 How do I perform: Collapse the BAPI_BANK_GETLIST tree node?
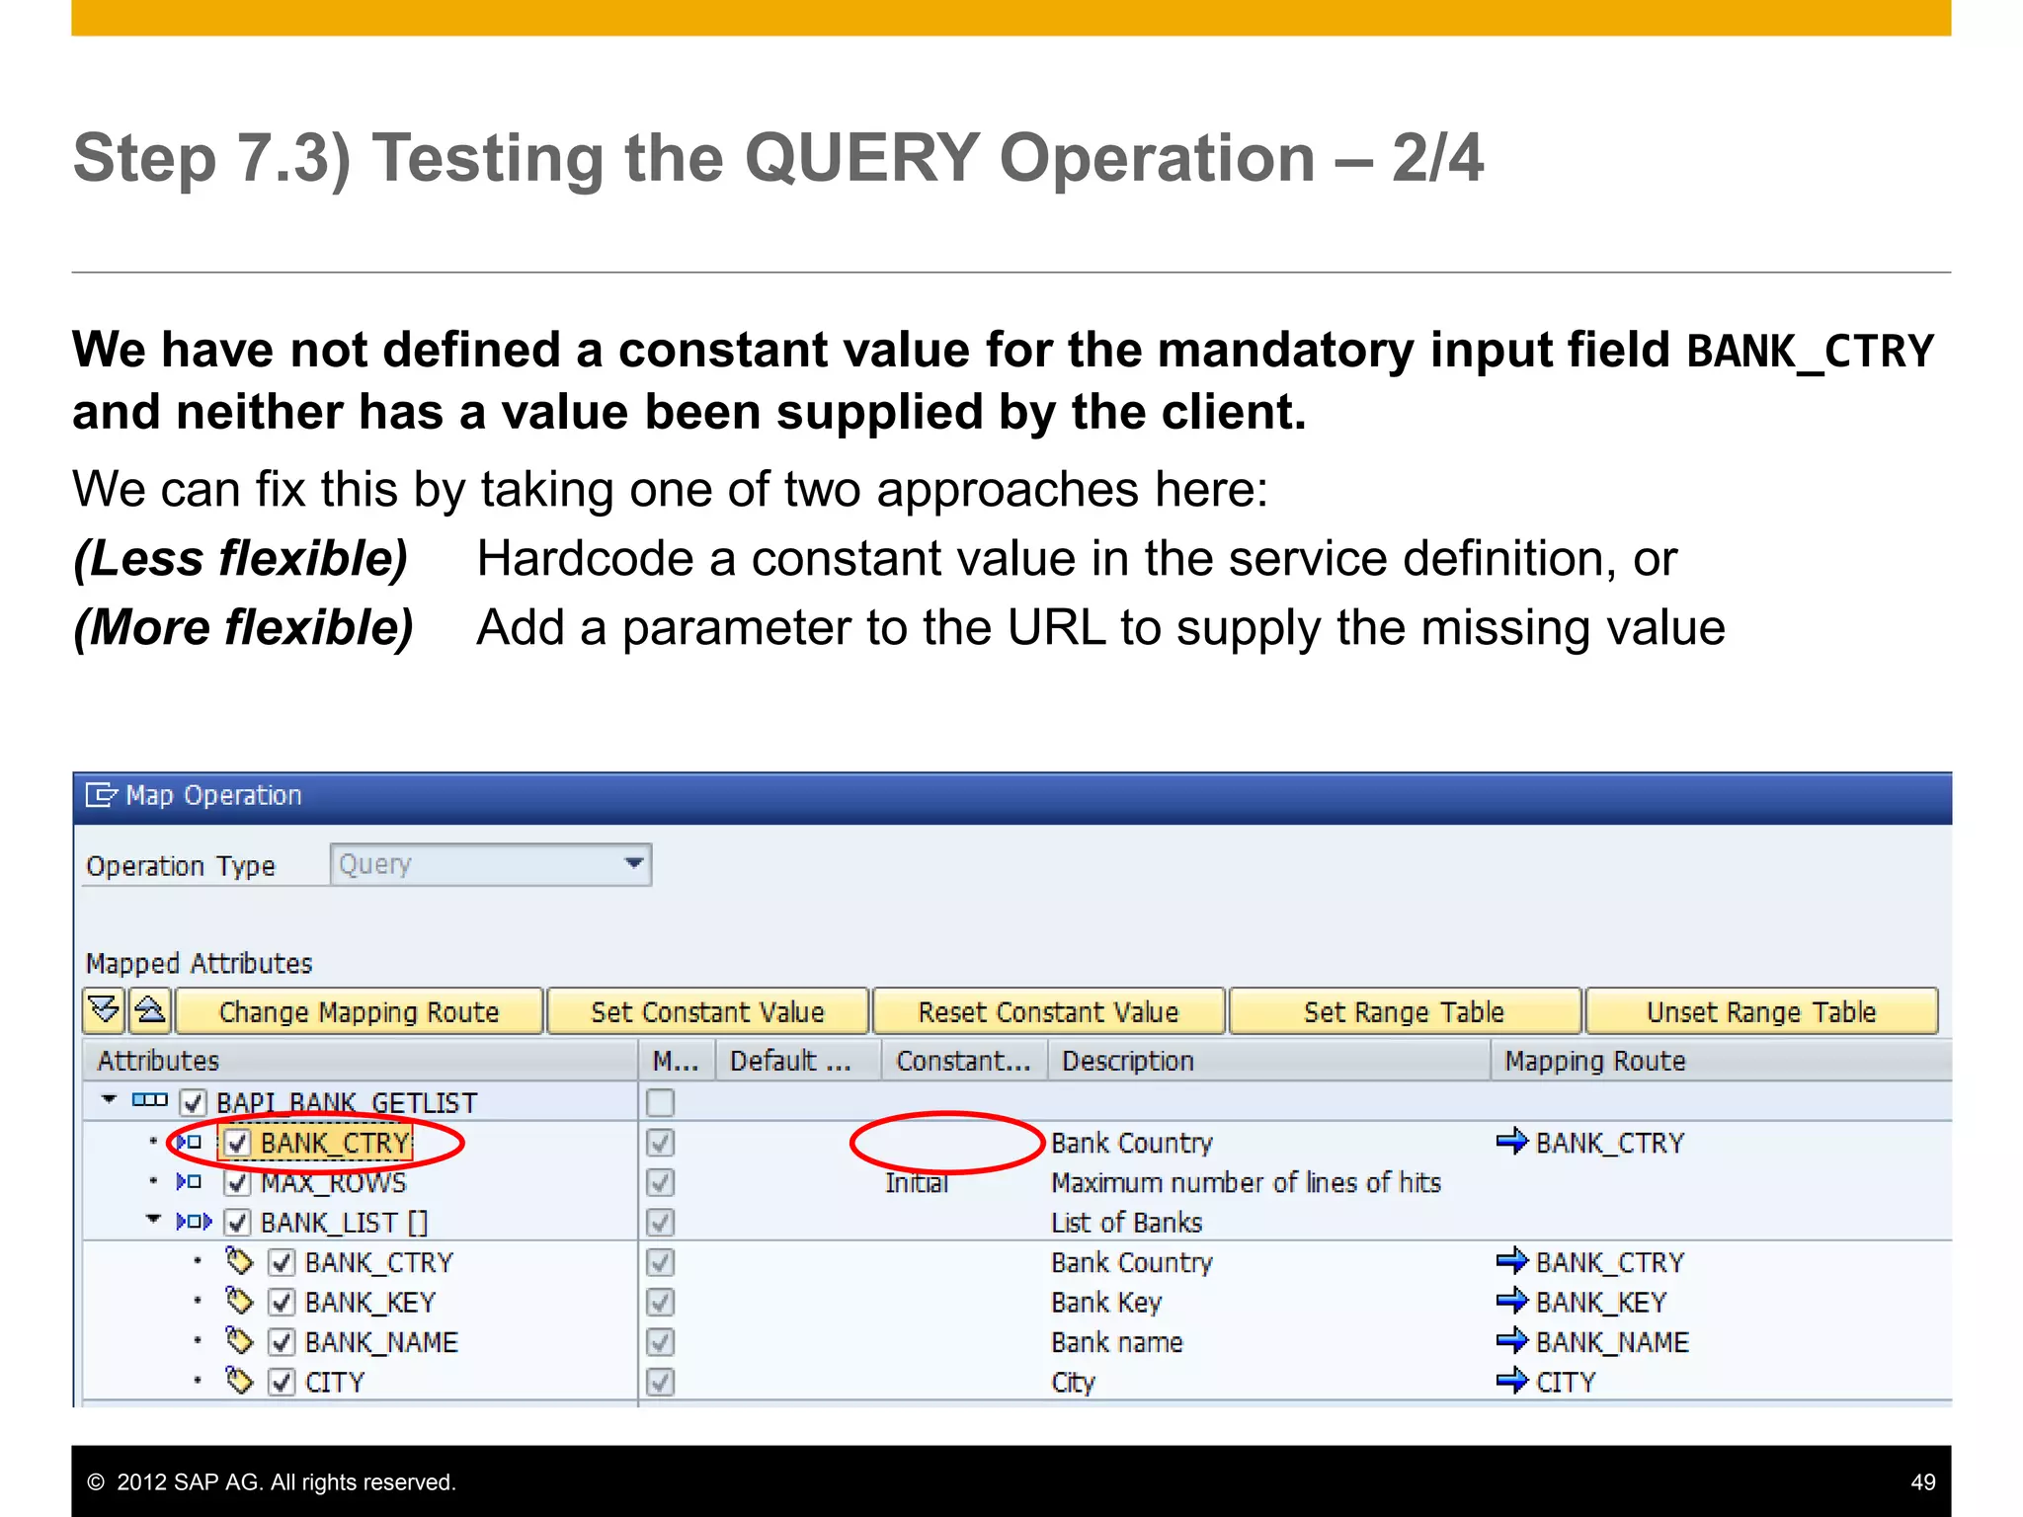tap(110, 1099)
